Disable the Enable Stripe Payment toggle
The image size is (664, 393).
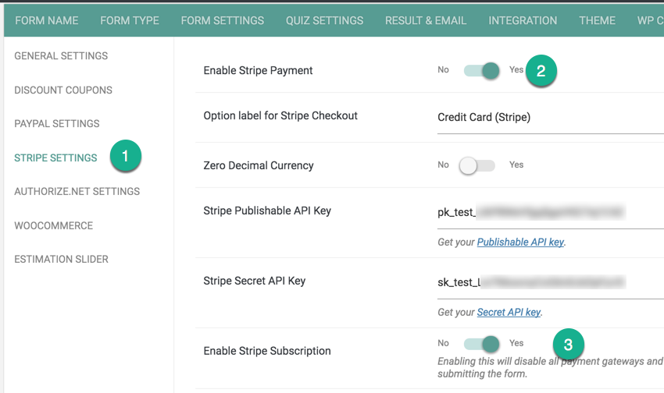[481, 71]
